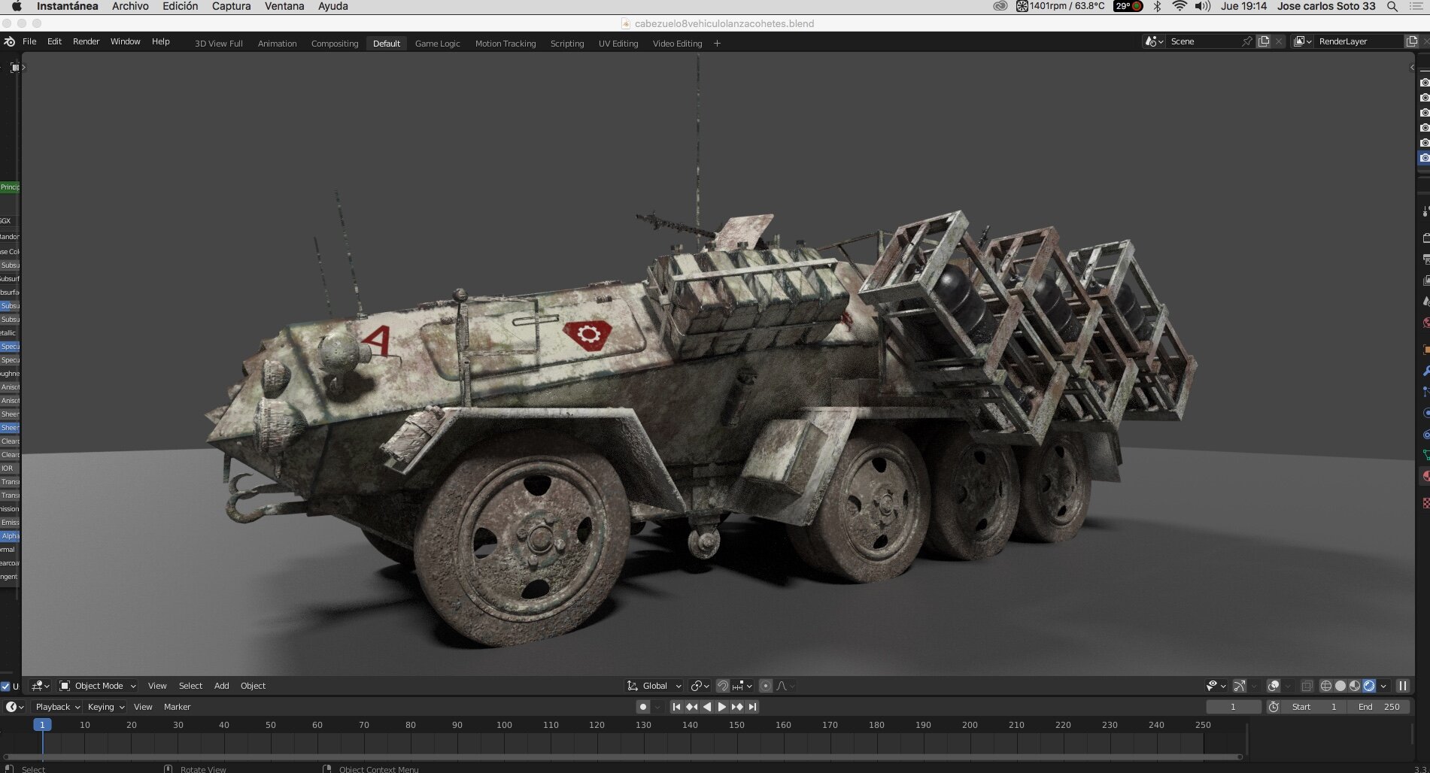The image size is (1430, 773).
Task: Toggle preview range clock icon
Action: point(1274,707)
